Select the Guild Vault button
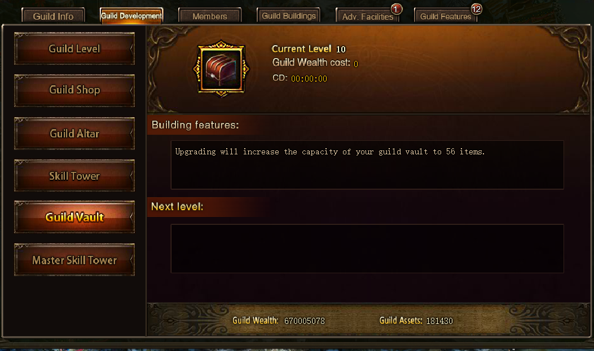 (x=74, y=217)
